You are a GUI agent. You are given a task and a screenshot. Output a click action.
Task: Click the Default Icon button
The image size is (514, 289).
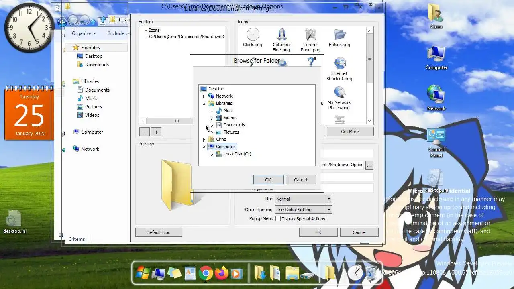click(x=159, y=232)
